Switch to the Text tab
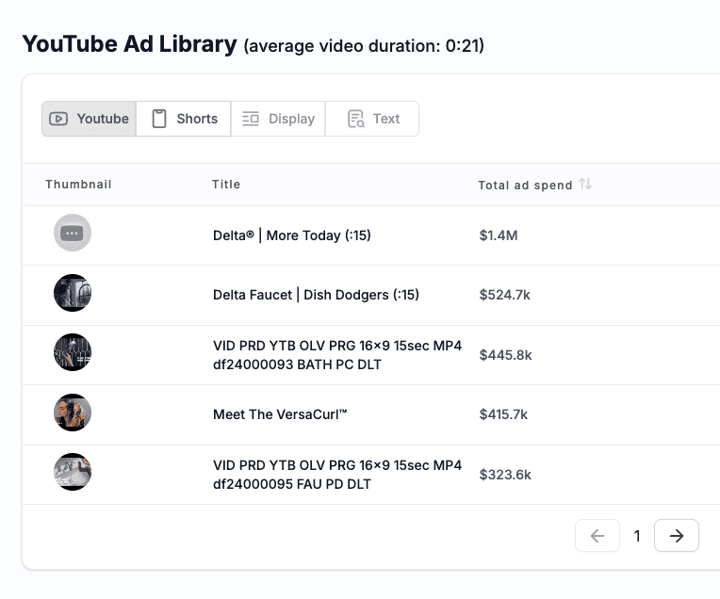 [x=372, y=119]
